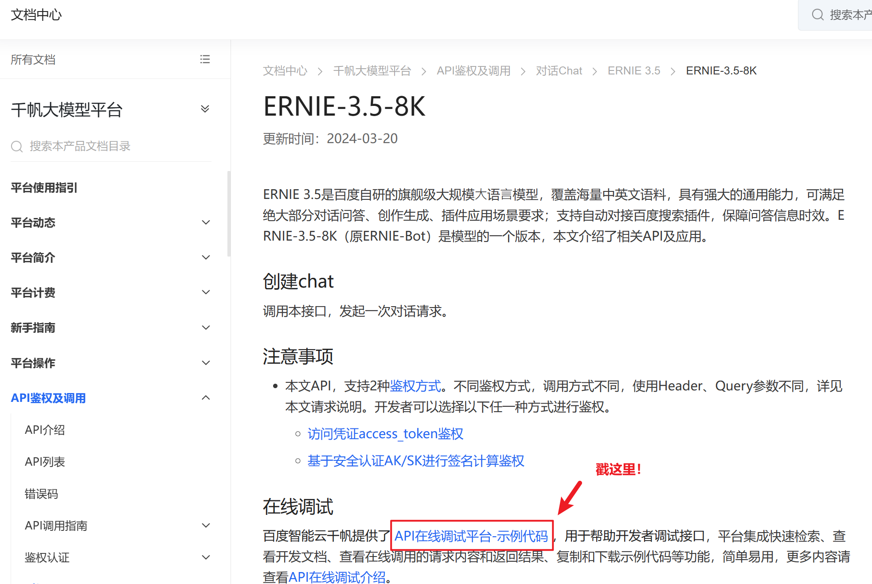The image size is (872, 584).
Task: Select 新手指南 in the sidebar menu
Action: pyautogui.click(x=33, y=328)
